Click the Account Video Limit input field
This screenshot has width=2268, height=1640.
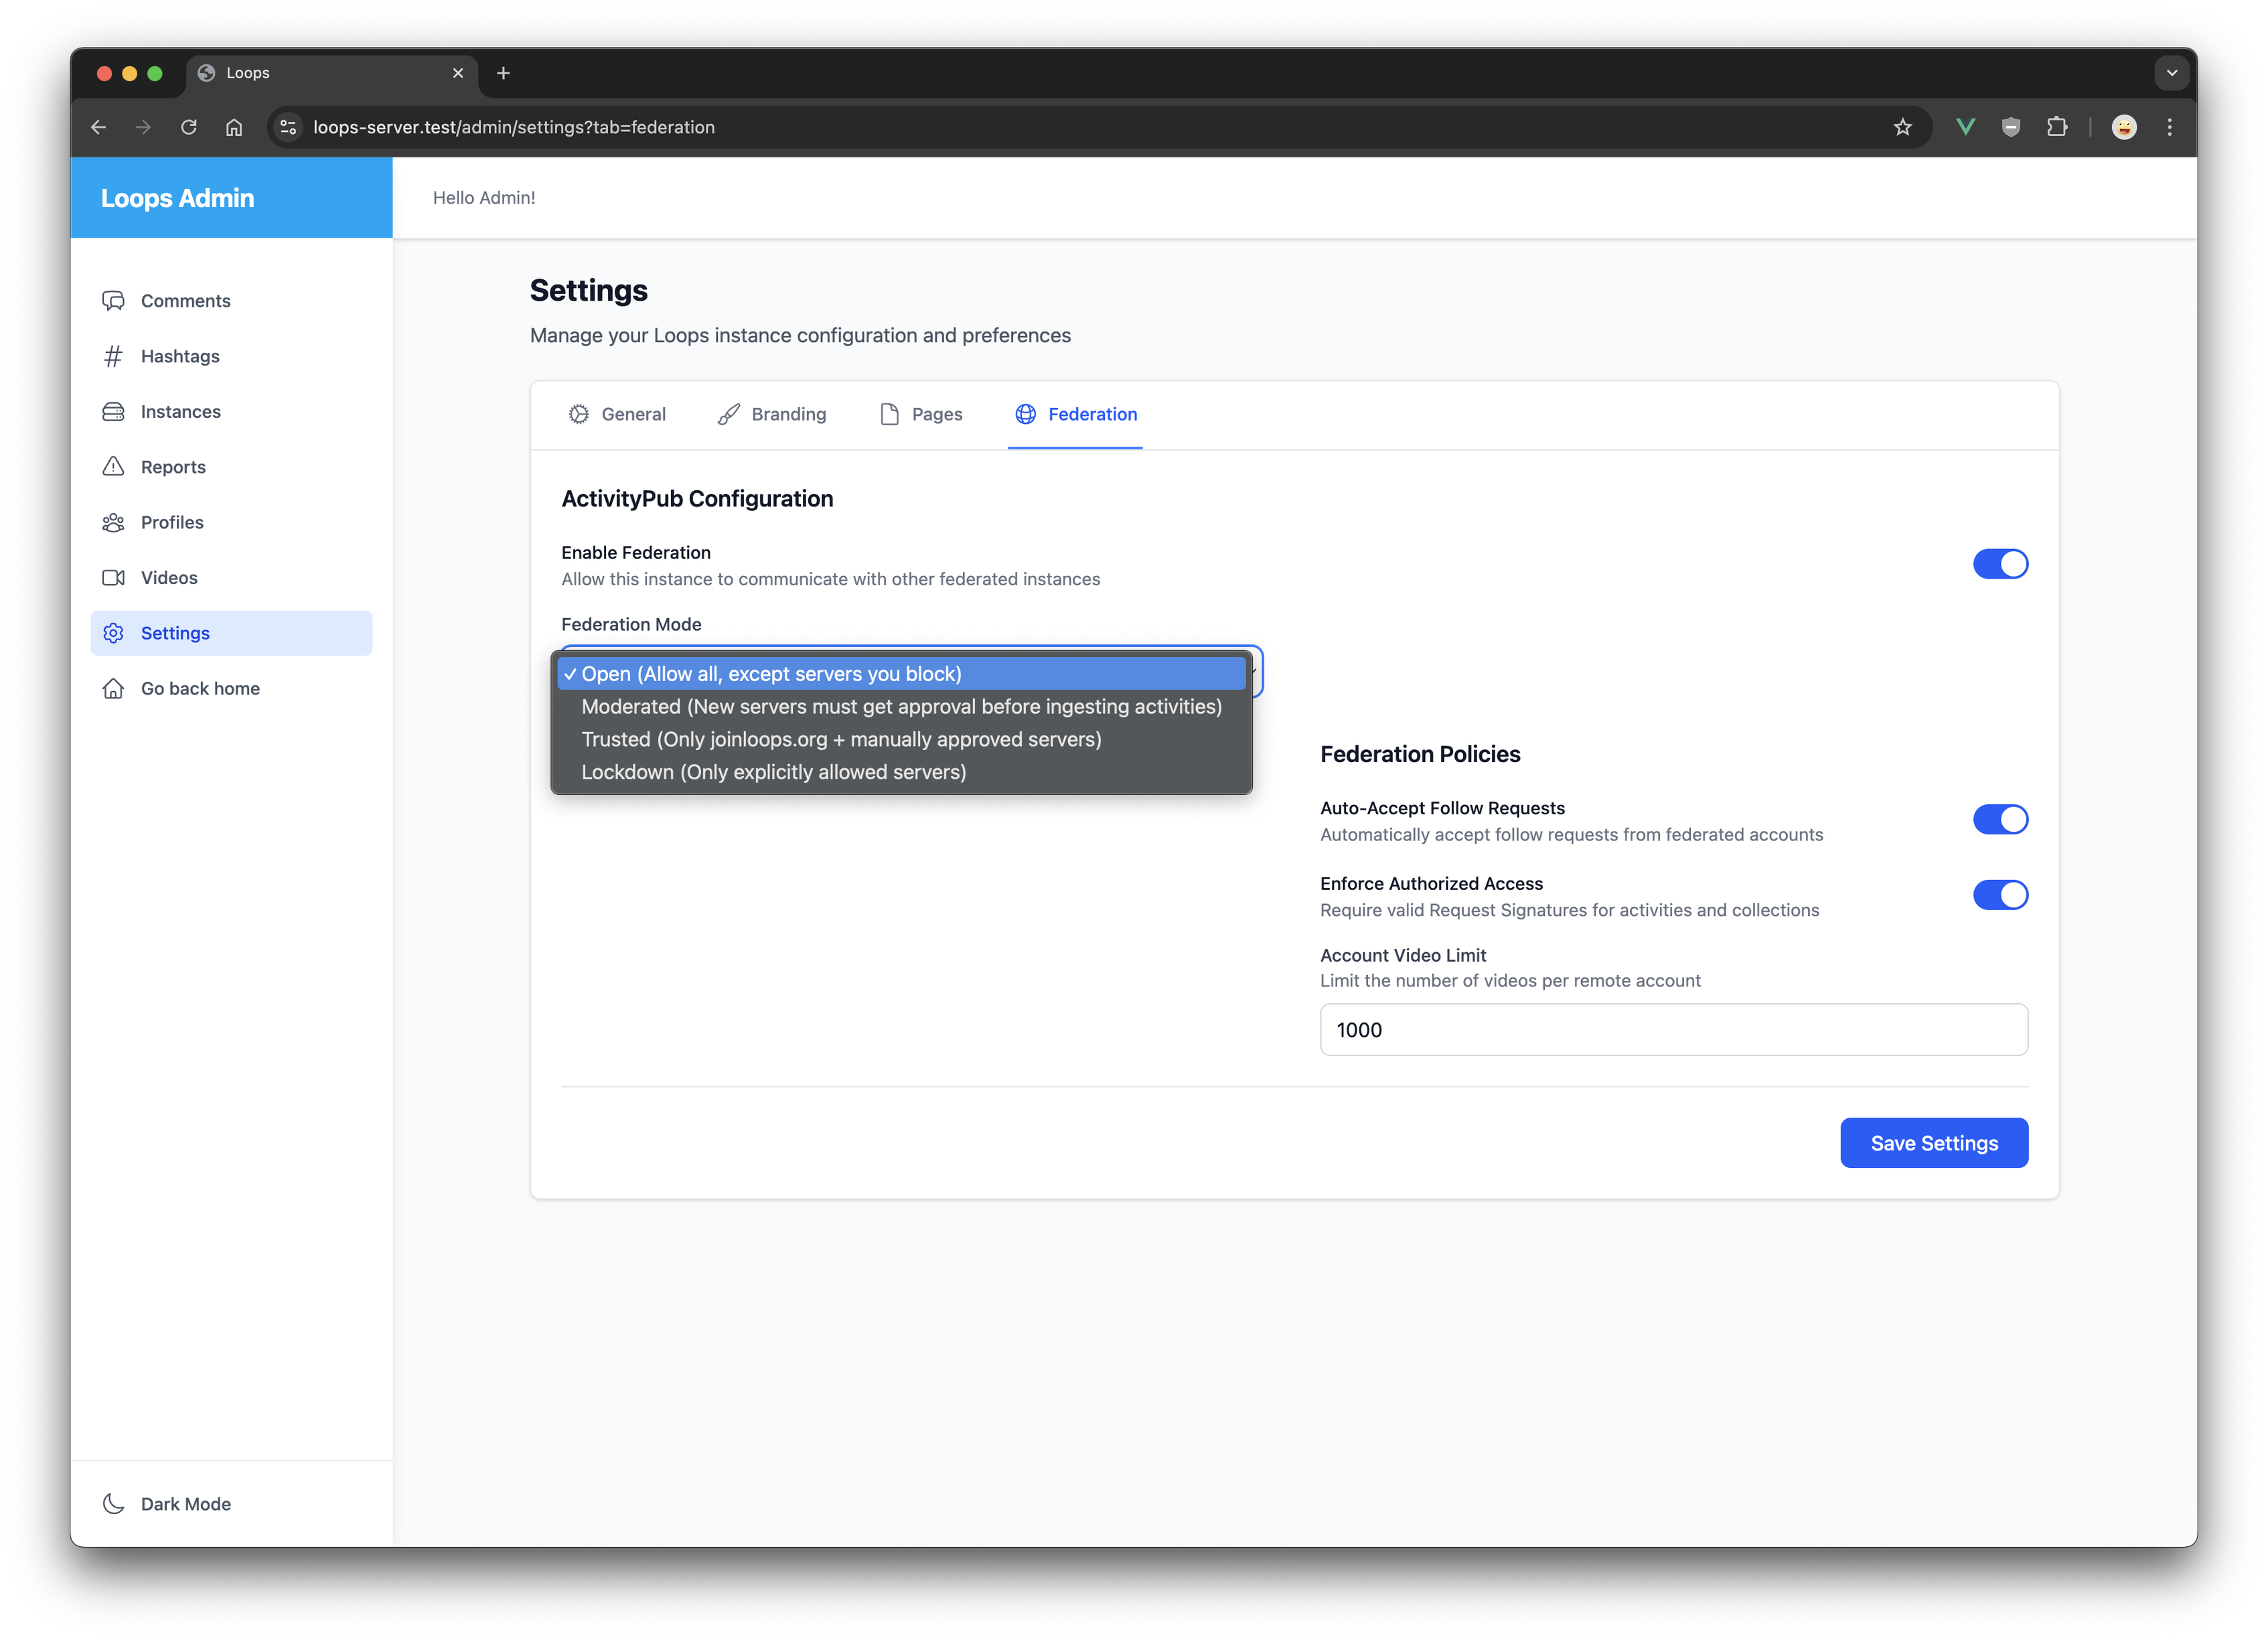(1673, 1030)
